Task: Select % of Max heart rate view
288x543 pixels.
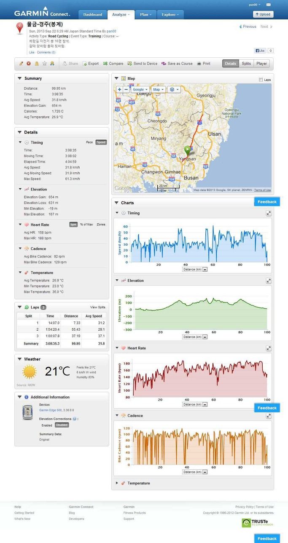Action: click(x=86, y=225)
